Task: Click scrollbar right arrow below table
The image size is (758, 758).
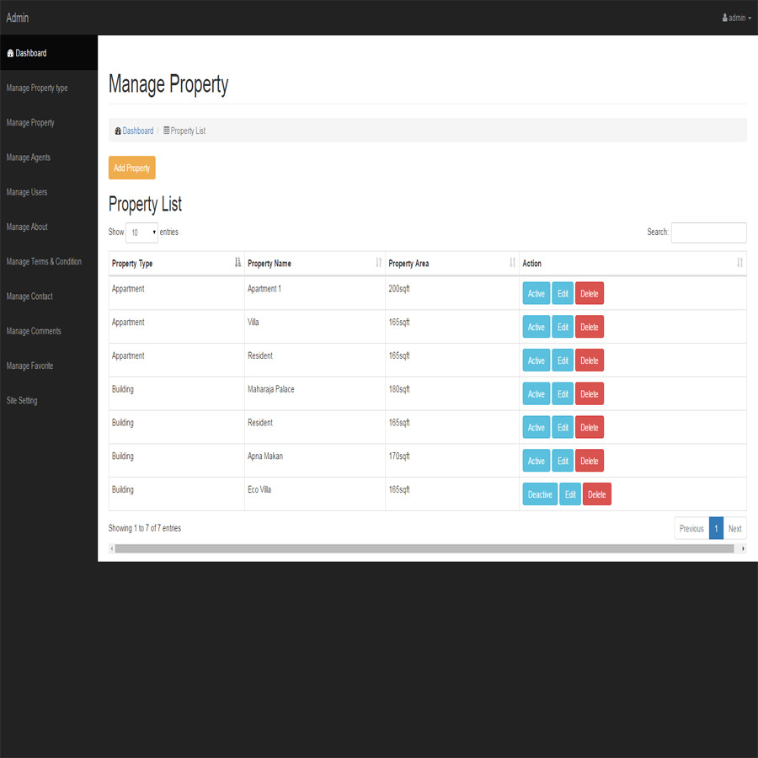Action: click(x=743, y=548)
